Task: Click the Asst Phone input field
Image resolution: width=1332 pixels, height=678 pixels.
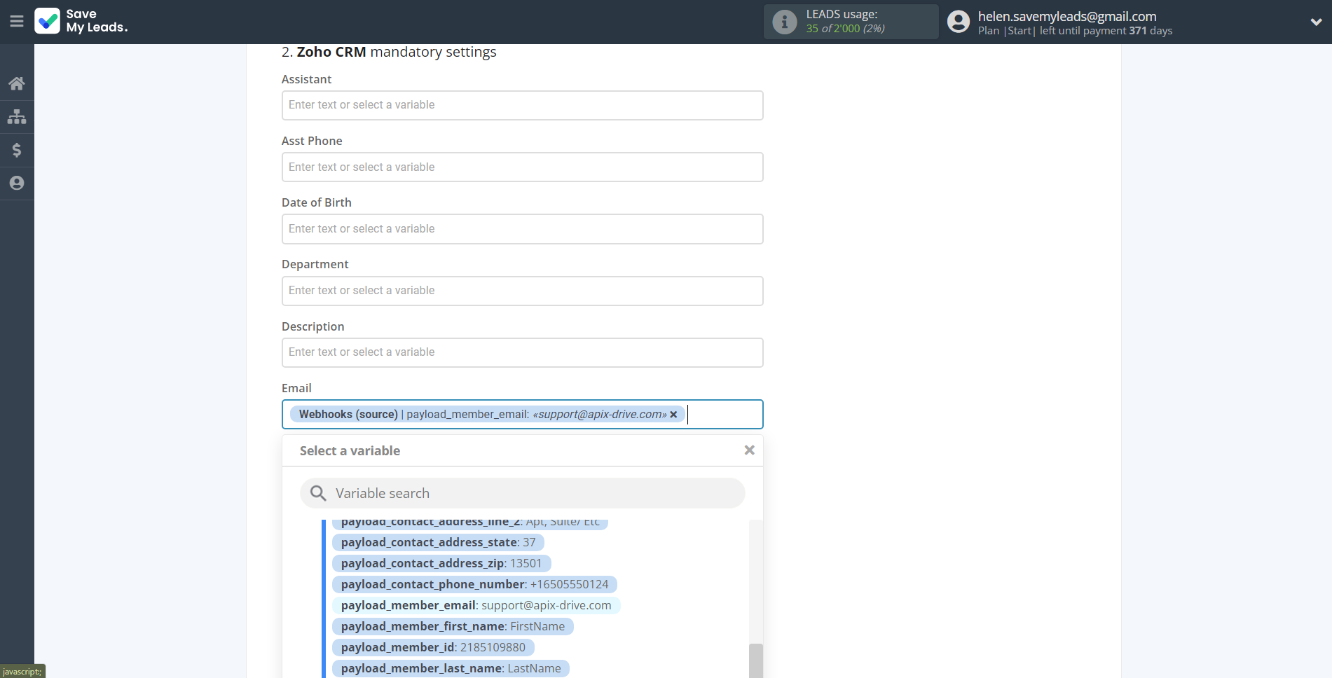Action: (x=523, y=167)
